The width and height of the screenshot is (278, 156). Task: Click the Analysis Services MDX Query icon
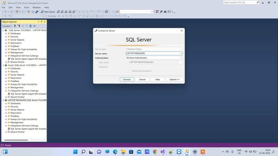(x=62, y=12)
